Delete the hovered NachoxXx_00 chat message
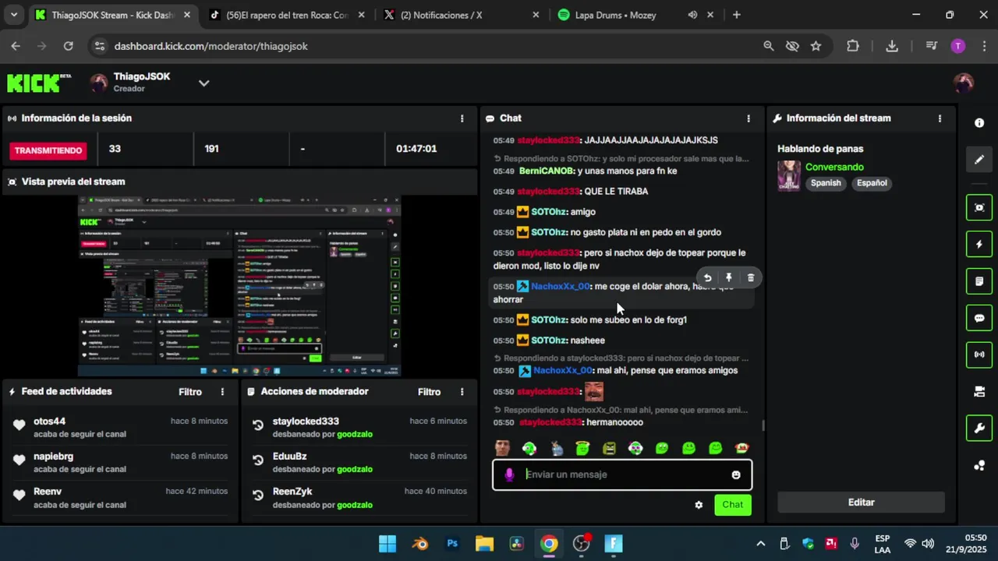 point(751,278)
